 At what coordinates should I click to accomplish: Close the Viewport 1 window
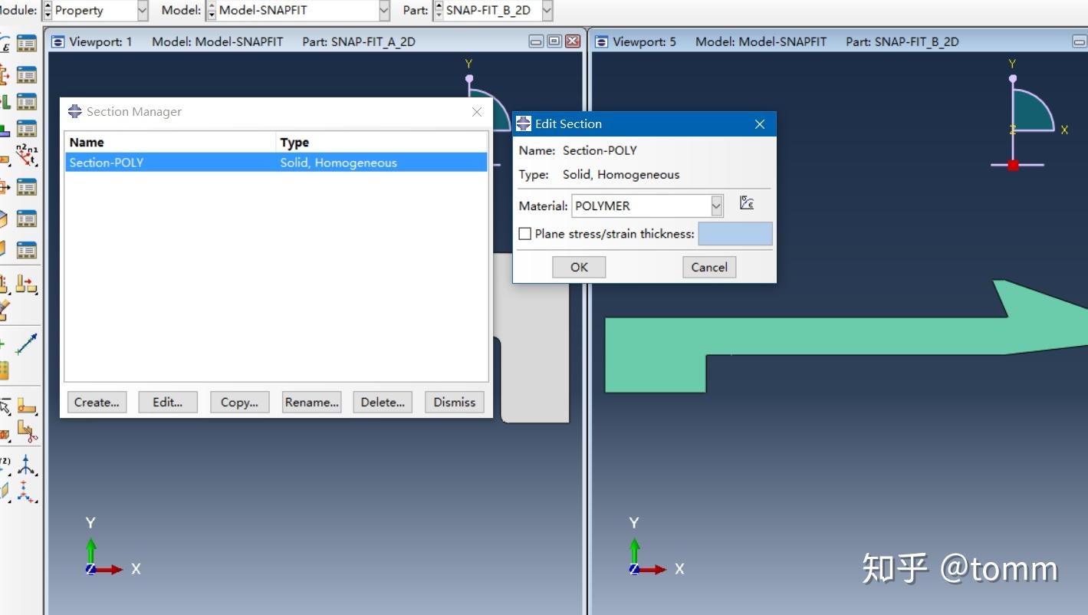pyautogui.click(x=572, y=41)
